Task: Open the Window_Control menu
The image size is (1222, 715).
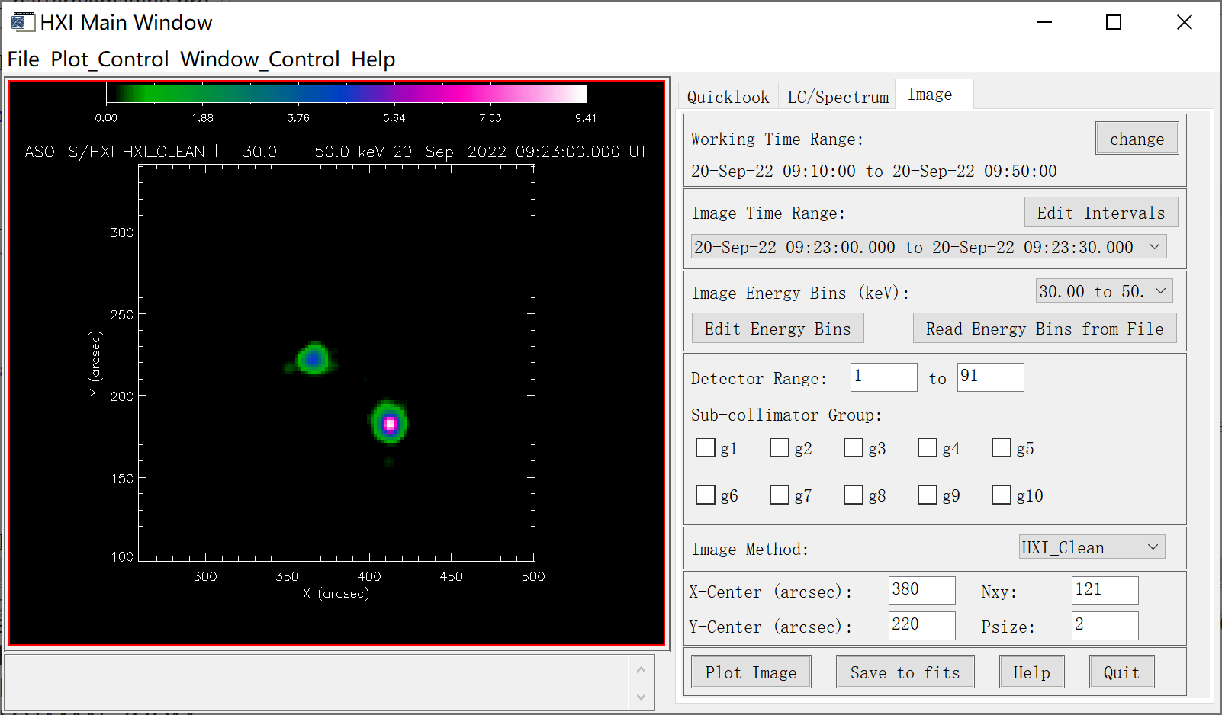Action: click(259, 59)
